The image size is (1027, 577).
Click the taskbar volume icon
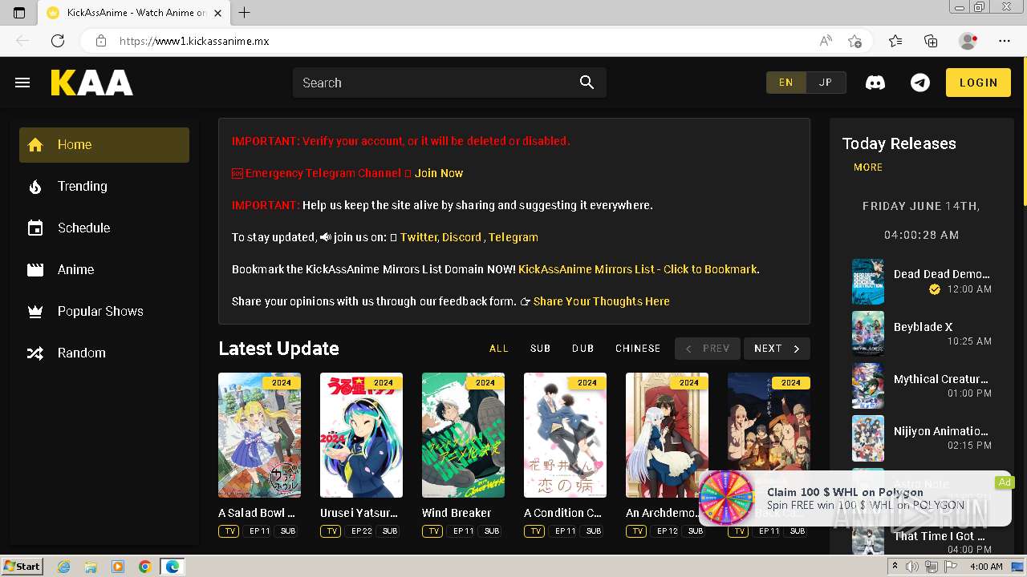tap(913, 567)
